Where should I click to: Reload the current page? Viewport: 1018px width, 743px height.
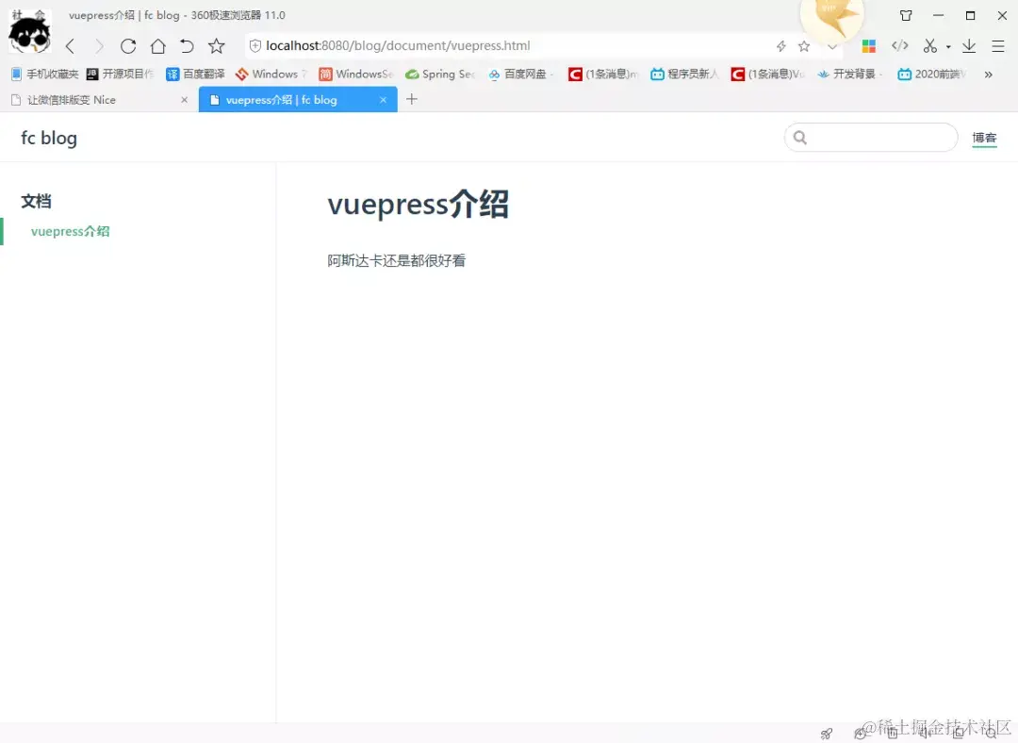128,45
